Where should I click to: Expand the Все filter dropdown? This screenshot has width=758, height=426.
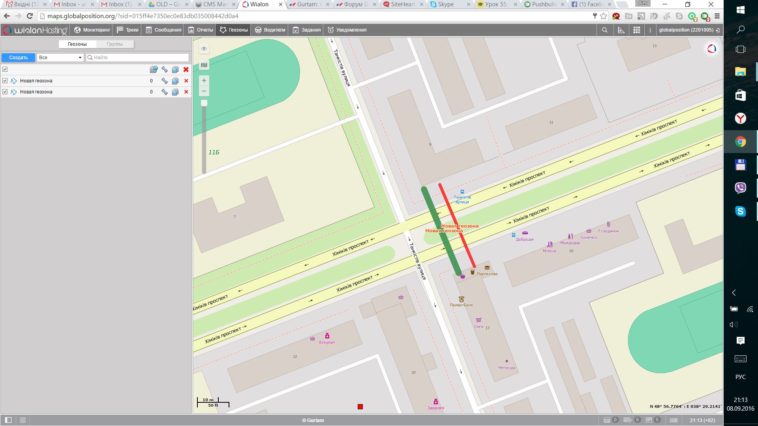pyautogui.click(x=60, y=58)
